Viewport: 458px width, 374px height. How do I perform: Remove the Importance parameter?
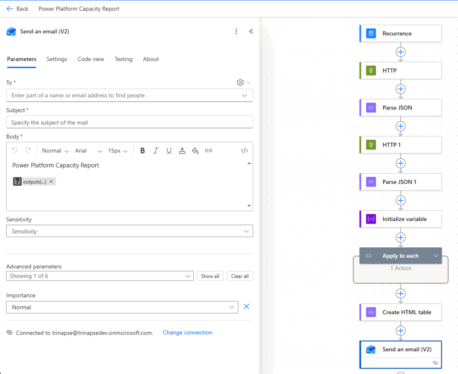246,307
